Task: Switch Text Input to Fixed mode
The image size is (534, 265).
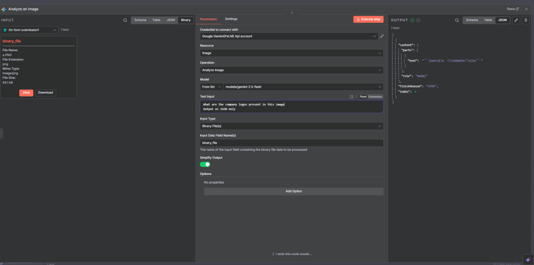Action: [363, 97]
